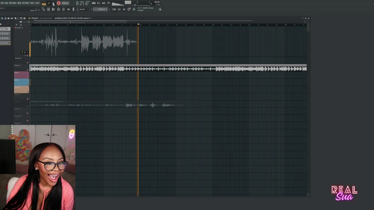Click the help chat icon beside Alt
The width and height of the screenshot is (374, 210).
(129, 9)
